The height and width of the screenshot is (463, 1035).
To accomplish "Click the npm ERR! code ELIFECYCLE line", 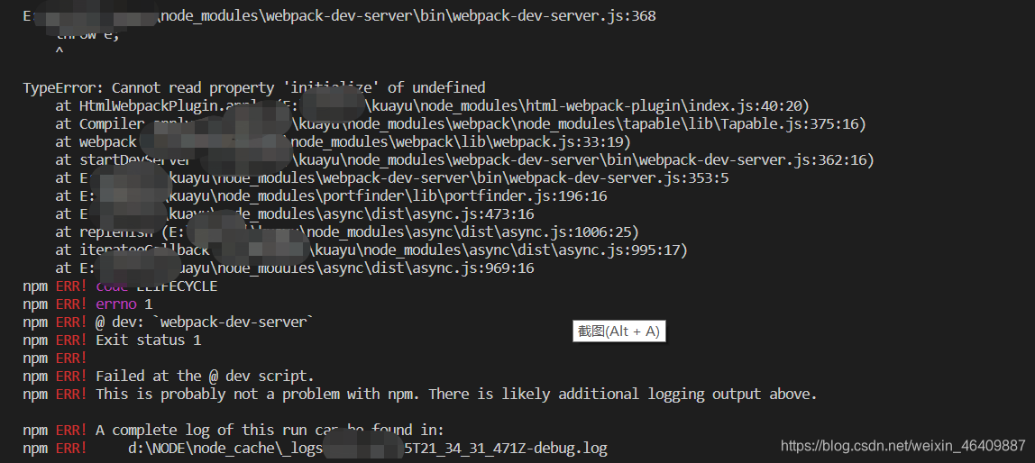I will [x=120, y=286].
